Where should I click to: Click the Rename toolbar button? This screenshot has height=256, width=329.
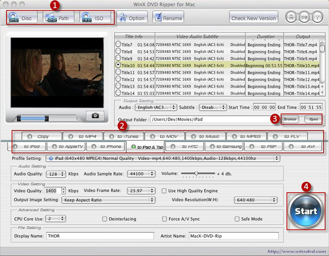tap(168, 17)
